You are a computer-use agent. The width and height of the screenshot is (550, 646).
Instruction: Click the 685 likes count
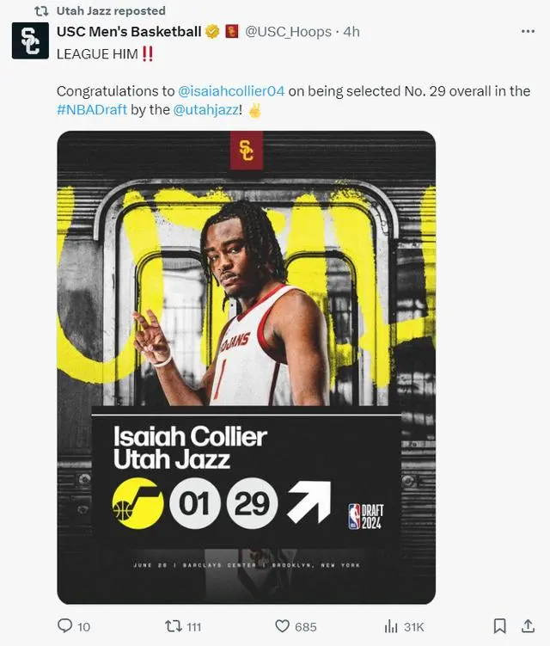pos(305,627)
